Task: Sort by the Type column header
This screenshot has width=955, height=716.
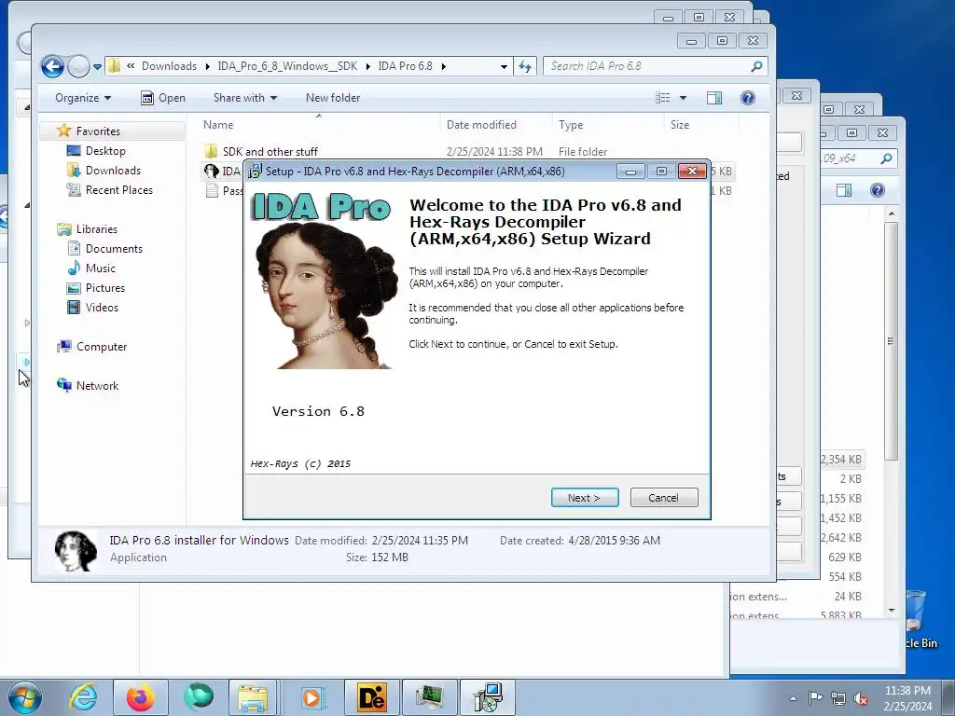Action: (x=571, y=124)
